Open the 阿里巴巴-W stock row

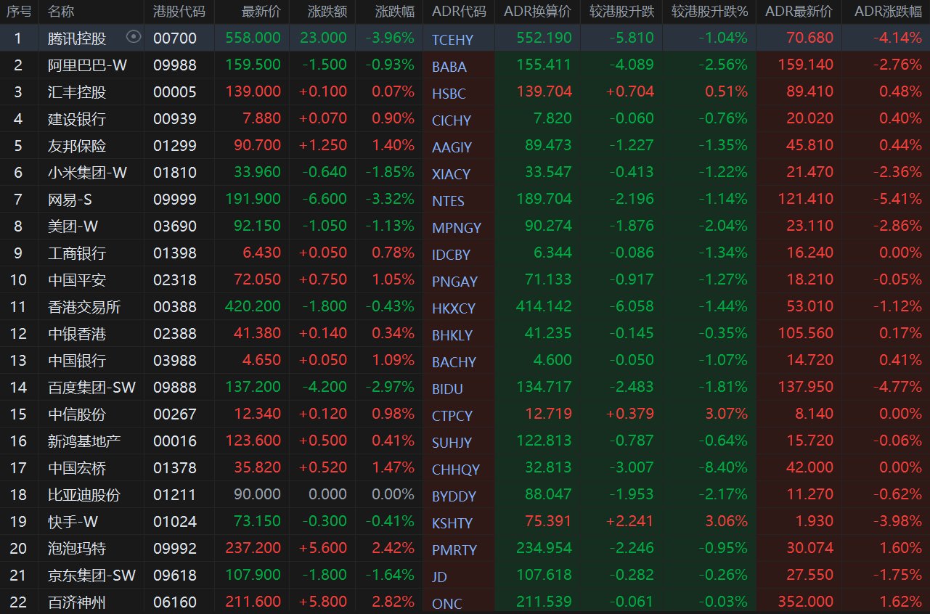87,65
